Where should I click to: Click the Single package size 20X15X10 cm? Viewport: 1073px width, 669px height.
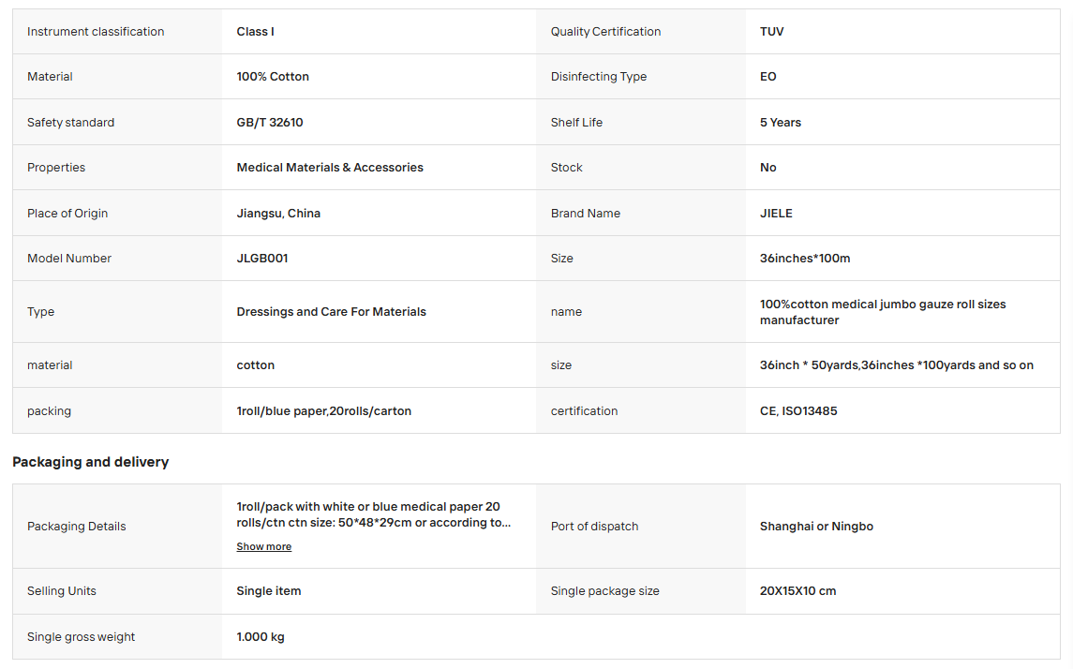[797, 590]
